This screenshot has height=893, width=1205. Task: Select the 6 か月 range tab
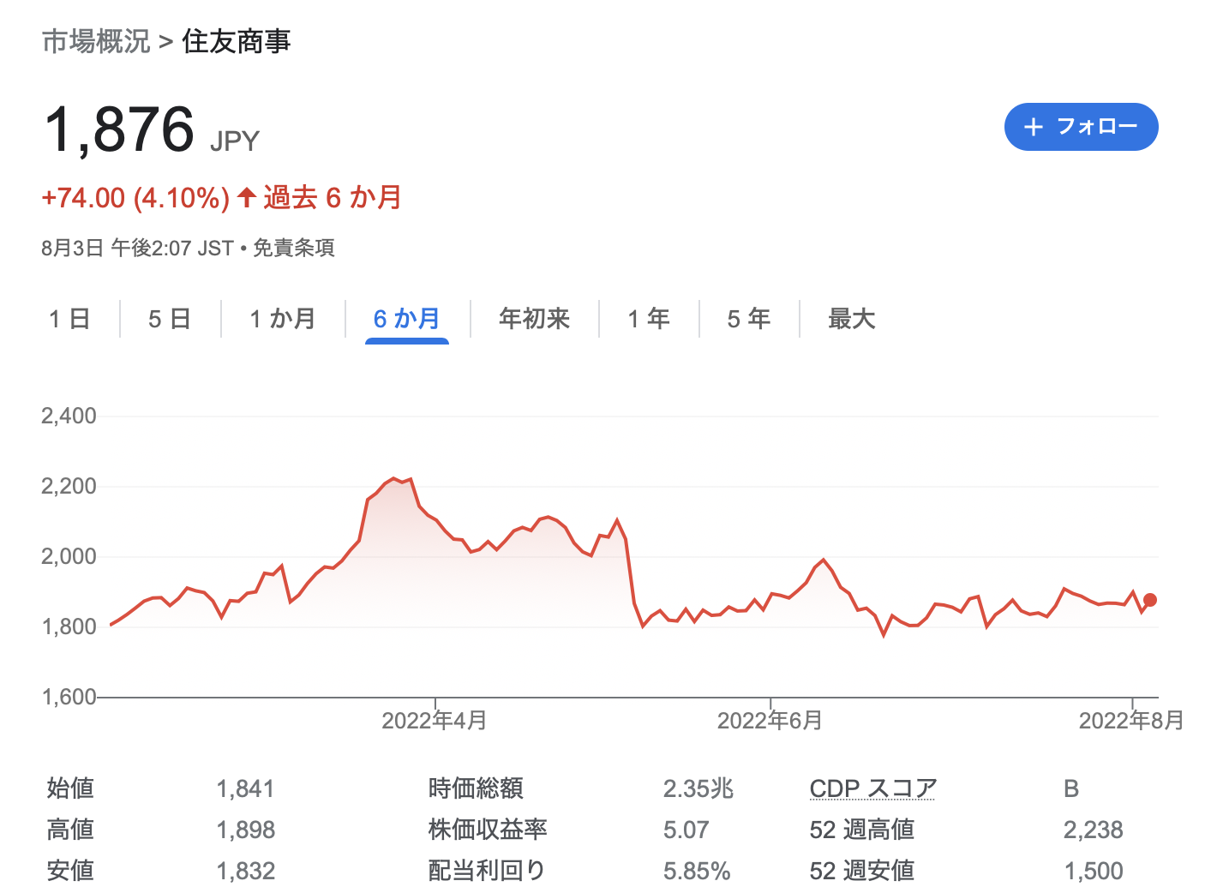coord(407,319)
